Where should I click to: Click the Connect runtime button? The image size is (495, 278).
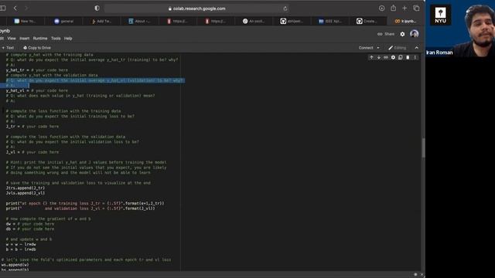coord(366,48)
